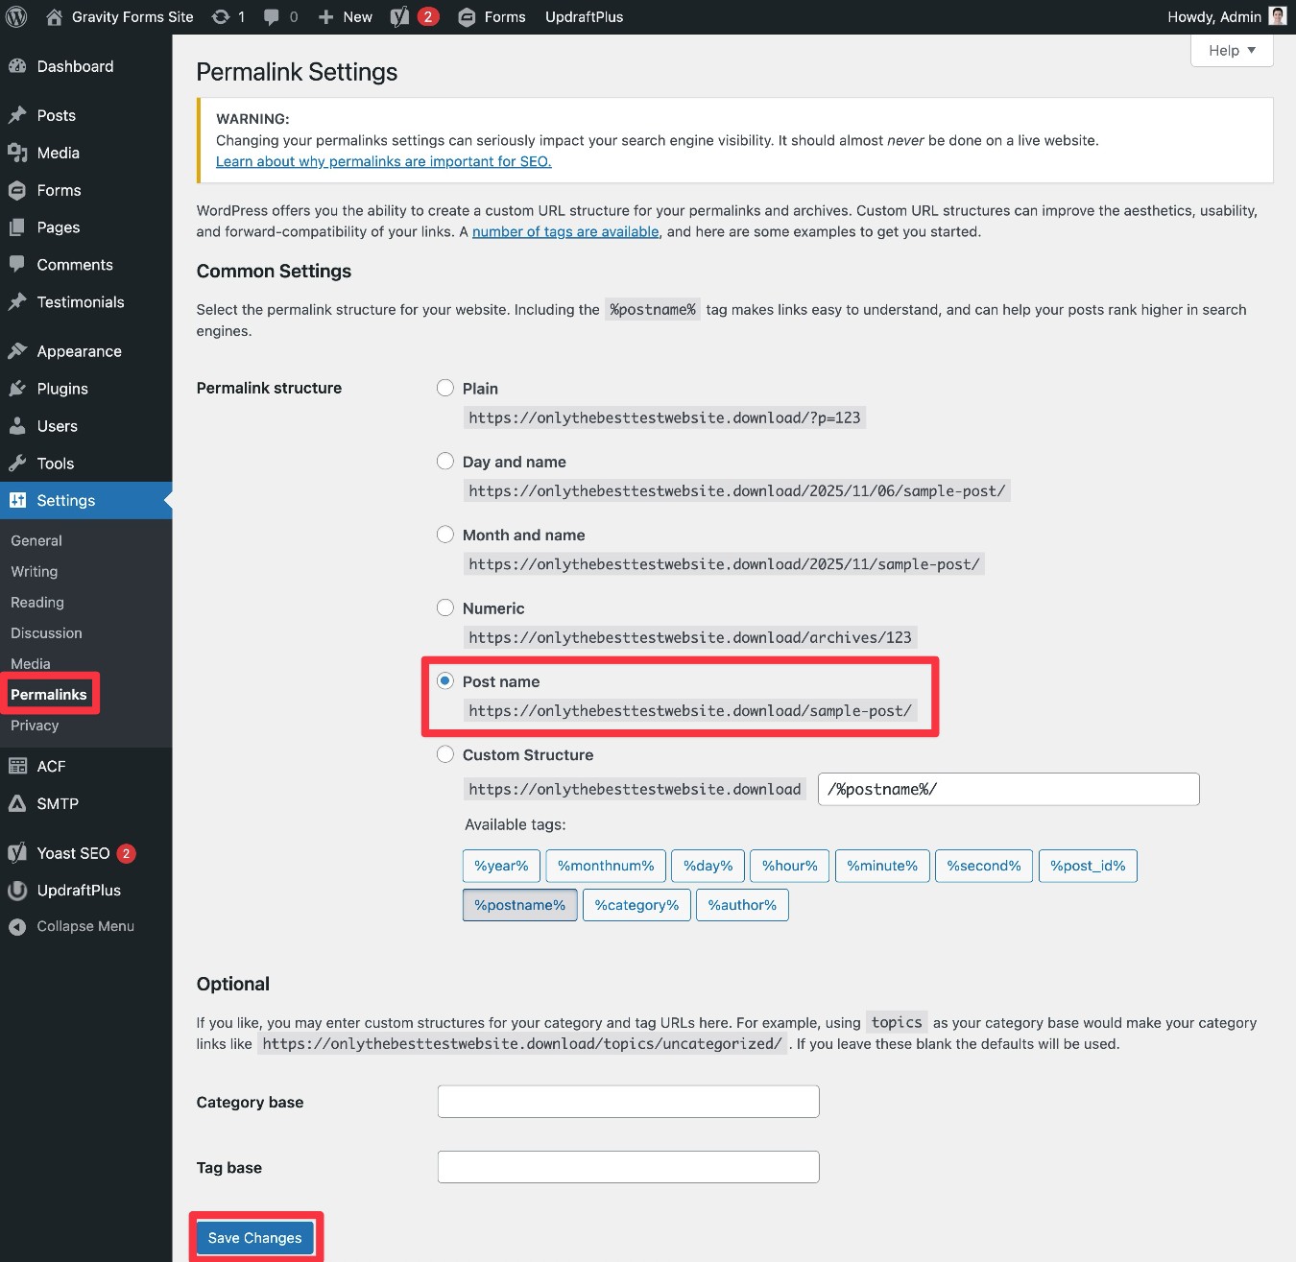The width and height of the screenshot is (1296, 1262).
Task: Open the permalinks SEO importance link
Action: pos(383,161)
